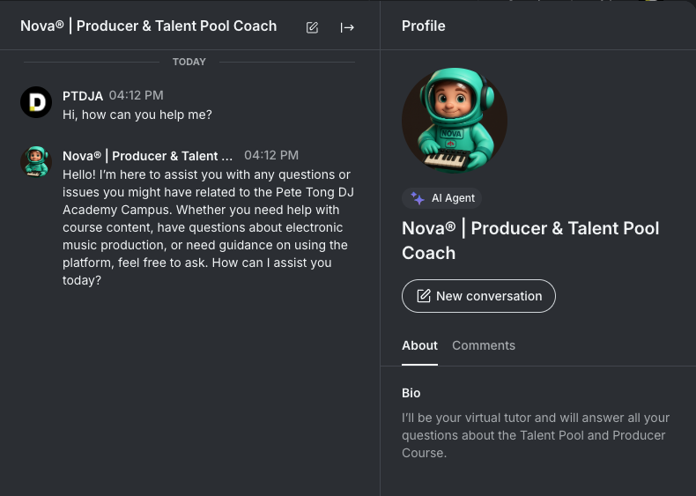Click Nova avatar beside chat reply
Image resolution: width=696 pixels, height=496 pixels.
(x=36, y=161)
